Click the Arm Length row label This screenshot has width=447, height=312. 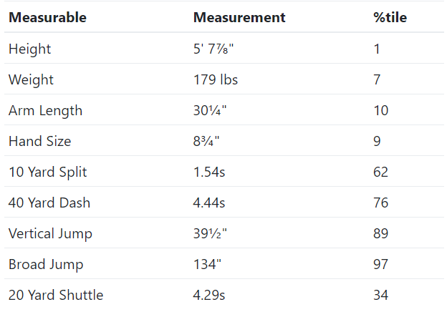pos(45,110)
